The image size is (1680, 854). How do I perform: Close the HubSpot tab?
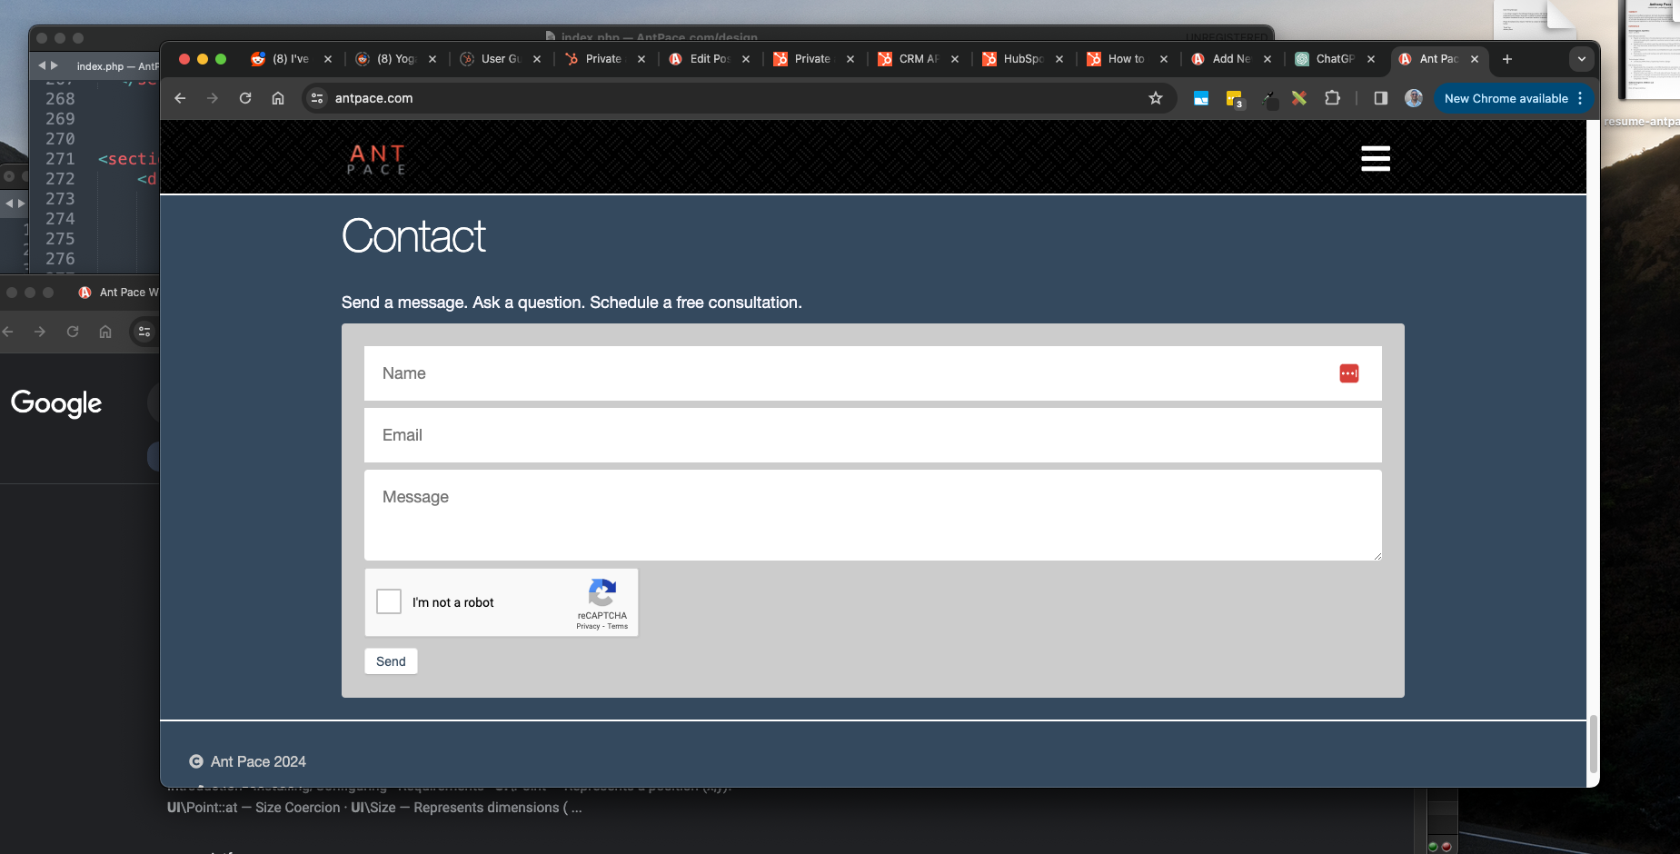[1059, 59]
